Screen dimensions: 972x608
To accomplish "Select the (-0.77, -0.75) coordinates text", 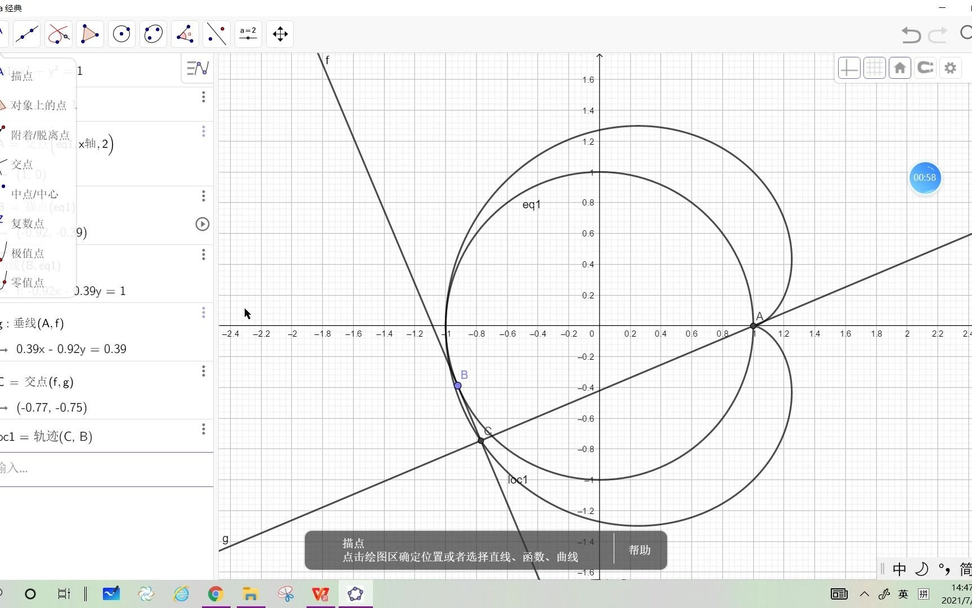I will tap(52, 408).
